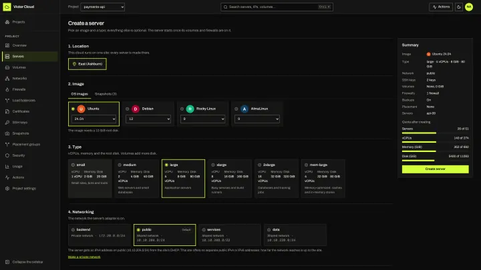Click the Firewalls sidebar icon
Screen dimensions: 481x270
[x=7, y=89]
